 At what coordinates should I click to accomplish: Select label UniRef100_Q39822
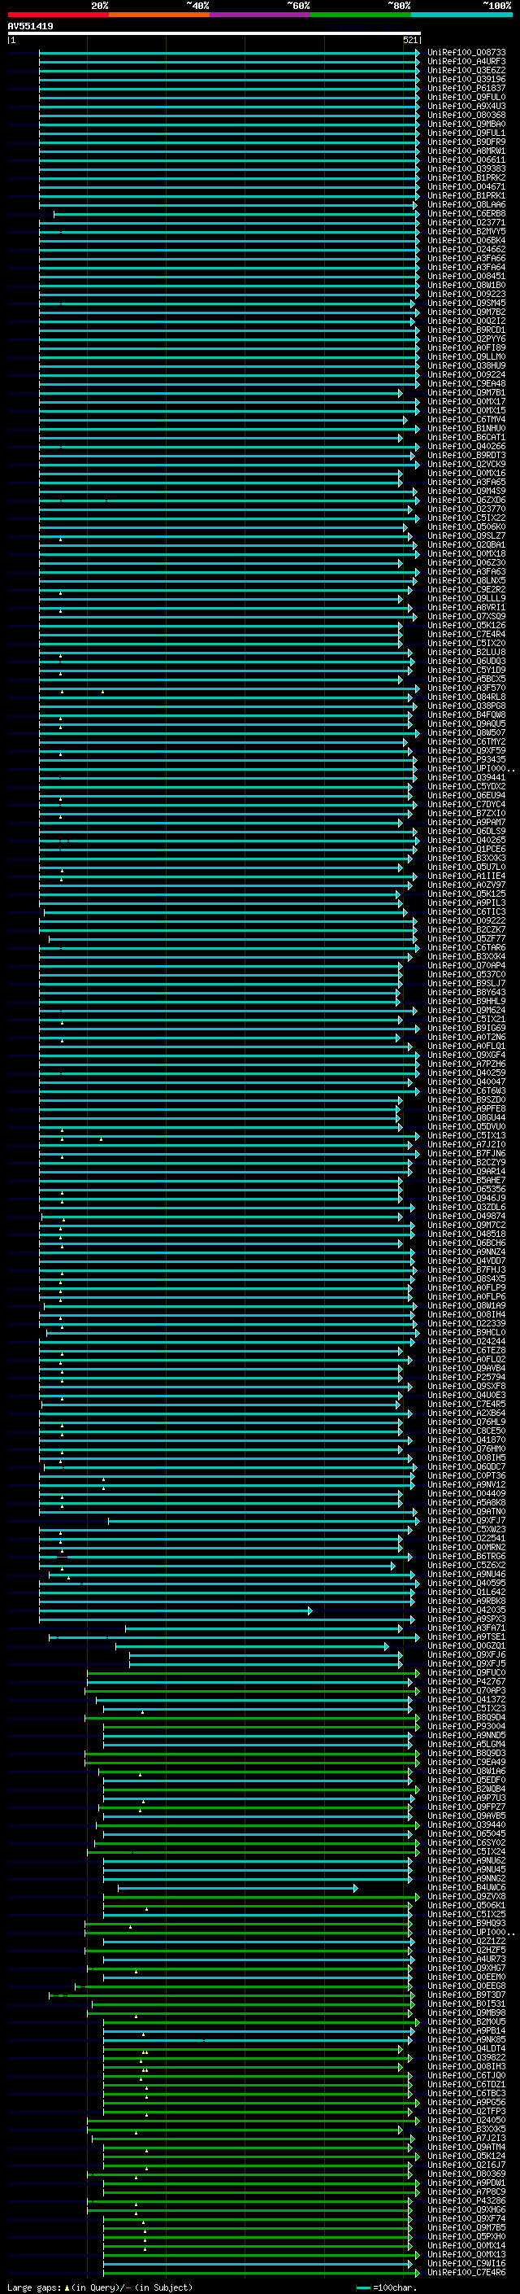click(x=466, y=2058)
